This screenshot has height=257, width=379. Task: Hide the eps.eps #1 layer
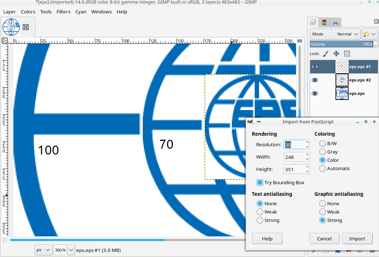point(315,67)
